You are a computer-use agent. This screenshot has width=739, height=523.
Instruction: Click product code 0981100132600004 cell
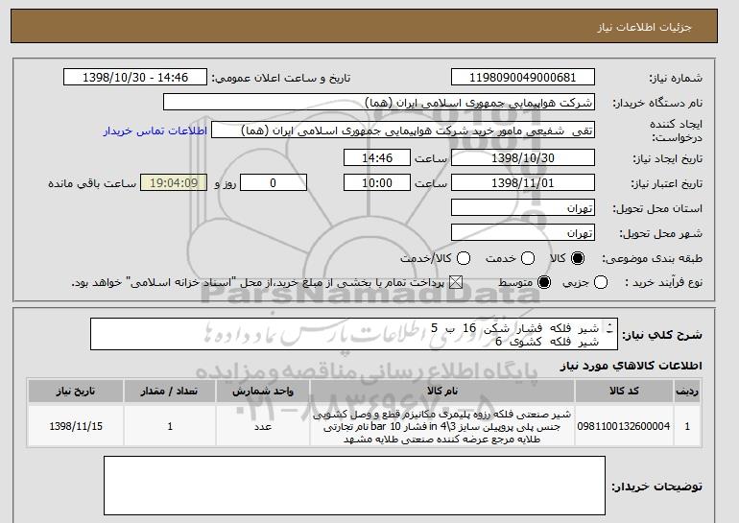(624, 426)
